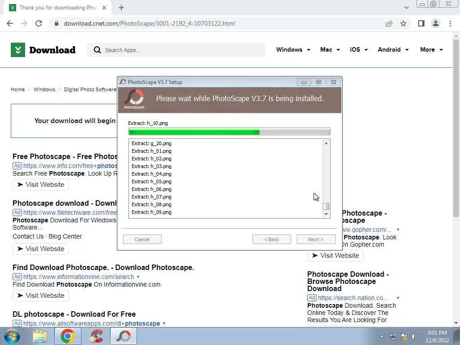Click the search magnifier icon
460x345 pixels.
coord(97,50)
